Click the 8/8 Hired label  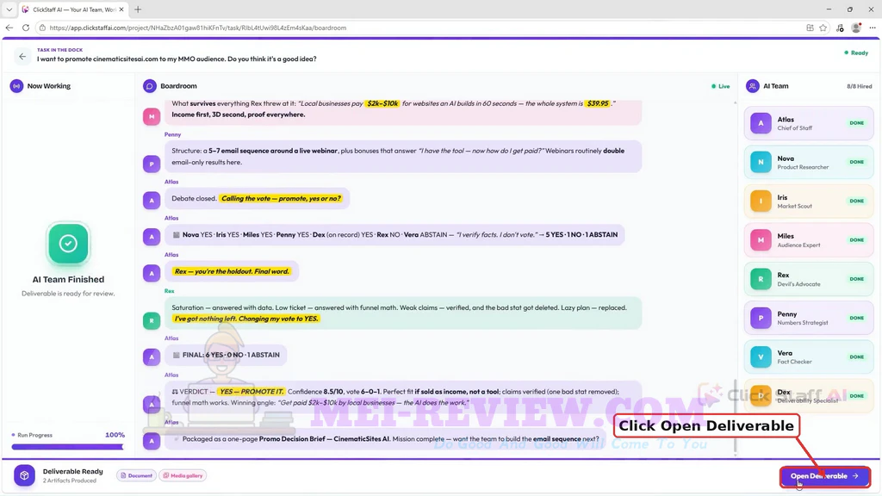(x=859, y=86)
